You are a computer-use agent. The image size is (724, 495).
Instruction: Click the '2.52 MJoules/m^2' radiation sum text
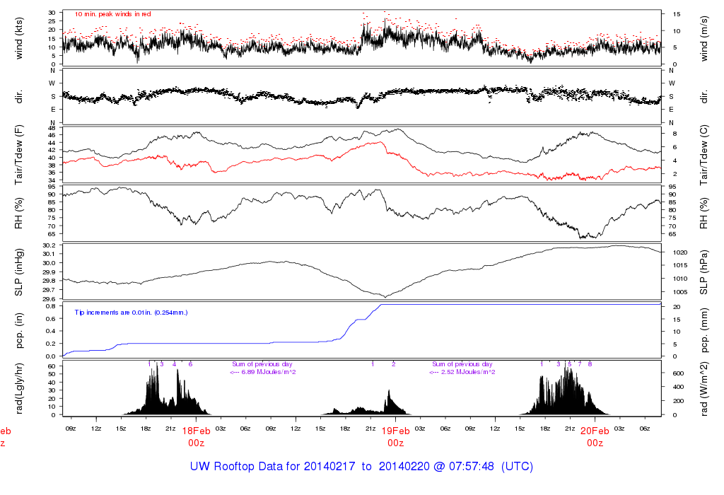click(468, 372)
